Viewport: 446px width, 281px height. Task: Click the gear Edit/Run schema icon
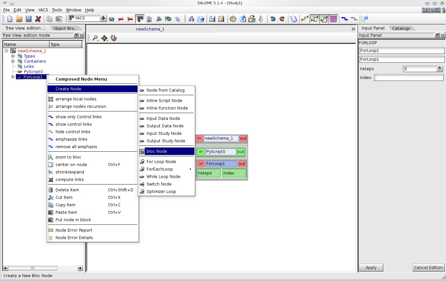click(233, 19)
